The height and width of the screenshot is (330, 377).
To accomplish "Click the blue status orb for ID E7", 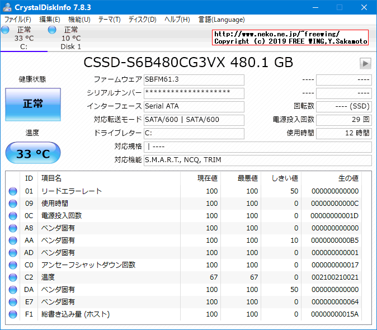I will tap(13, 302).
